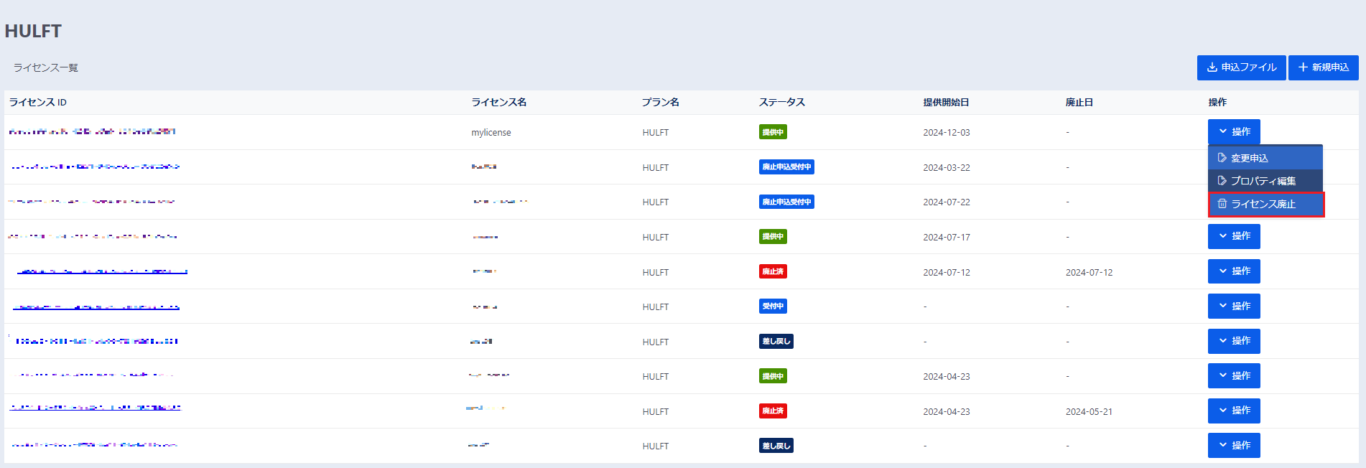Open 操作 dropdown for 提供中 row dated 2024-04-23
This screenshot has width=1366, height=468.
click(x=1234, y=375)
